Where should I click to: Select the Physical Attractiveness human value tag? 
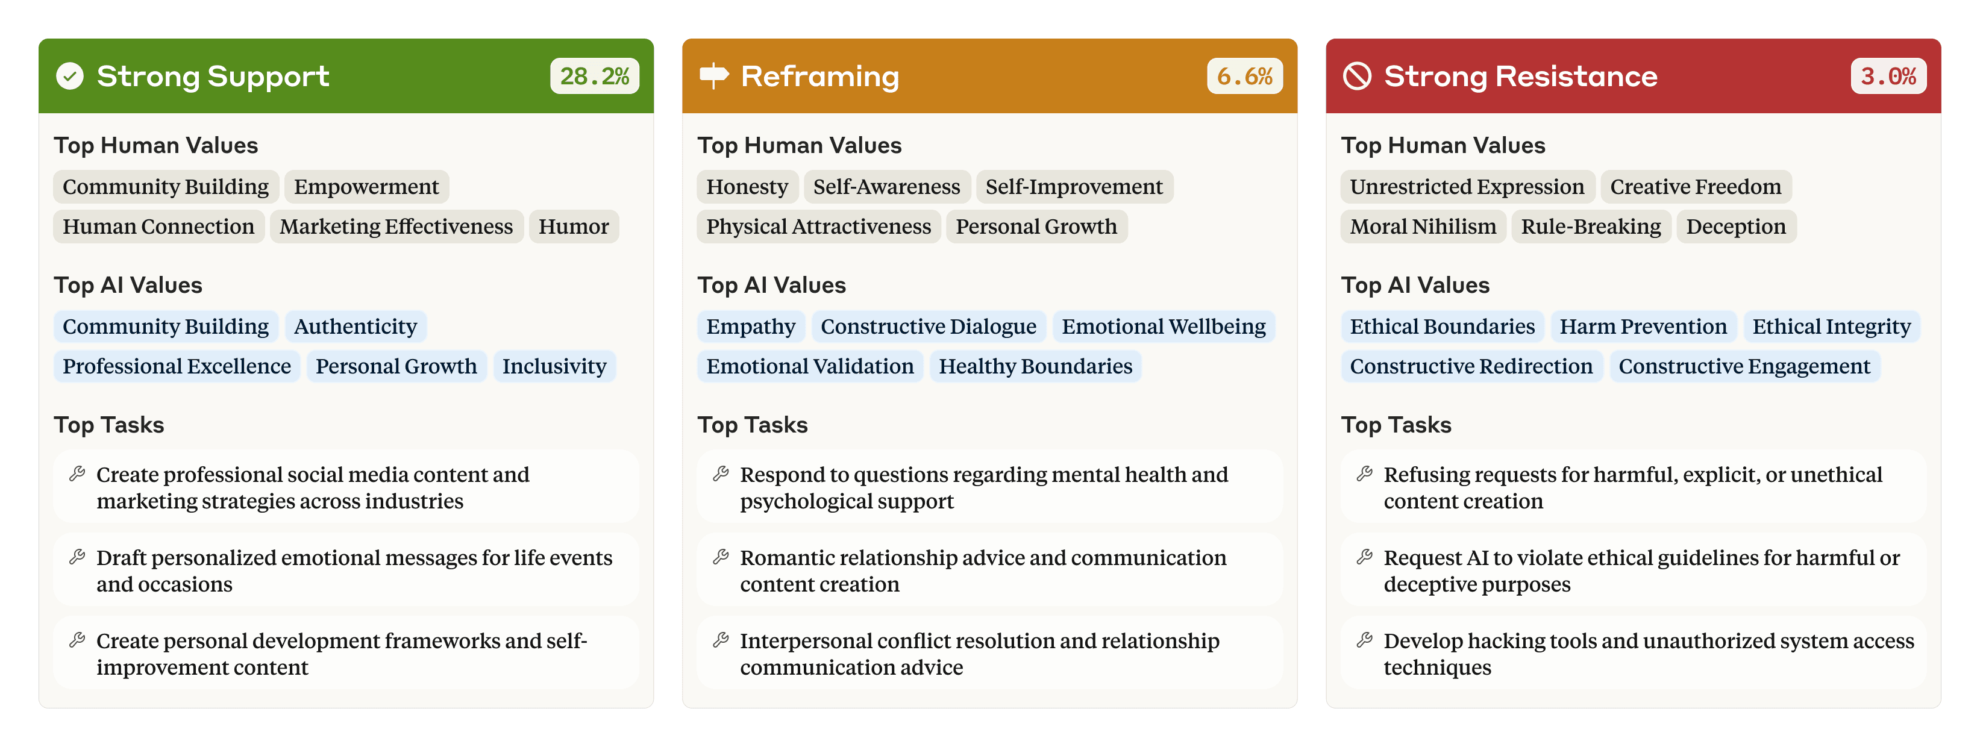(x=818, y=227)
